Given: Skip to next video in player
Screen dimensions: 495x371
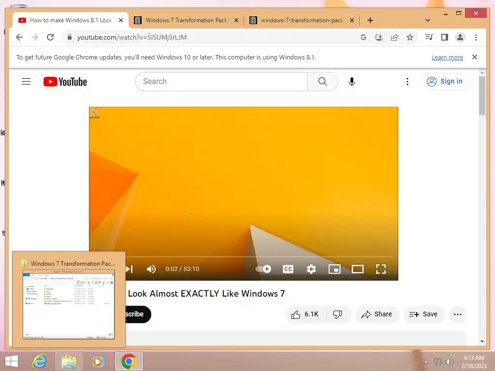Looking at the screenshot, I should pyautogui.click(x=130, y=269).
